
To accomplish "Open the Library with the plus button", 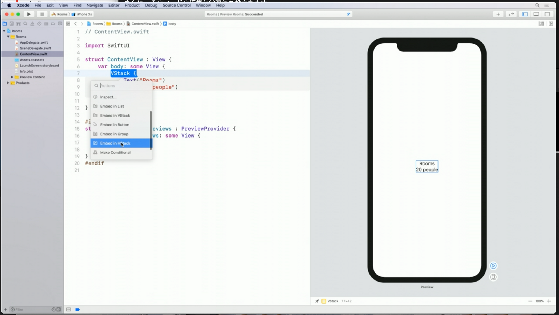I will (498, 14).
